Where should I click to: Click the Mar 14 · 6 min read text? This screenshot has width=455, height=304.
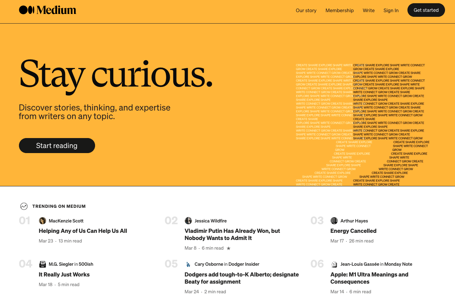(x=351, y=292)
